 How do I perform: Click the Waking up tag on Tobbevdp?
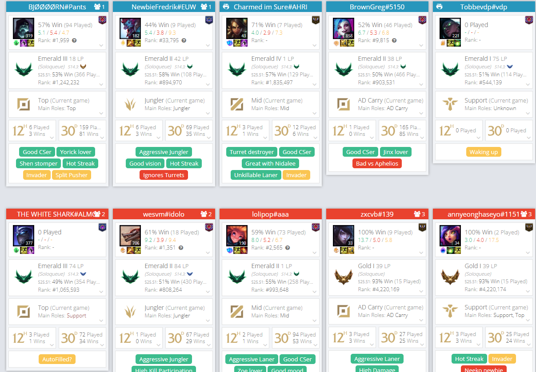pyautogui.click(x=484, y=152)
